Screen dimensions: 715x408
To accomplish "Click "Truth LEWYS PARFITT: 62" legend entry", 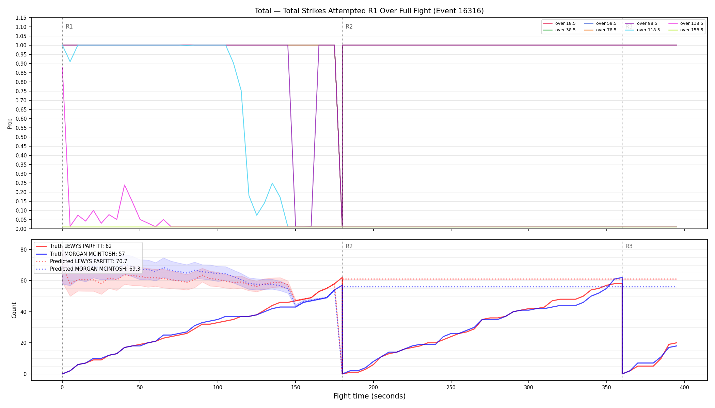I will (81, 246).
